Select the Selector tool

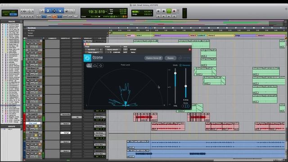coord(54,11)
